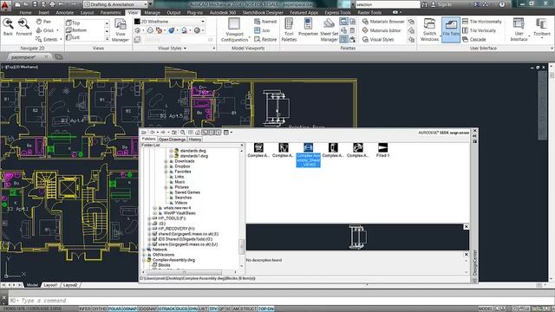Toggle INFER constraints in the status bar
The width and height of the screenshot is (555, 312).
(85, 309)
